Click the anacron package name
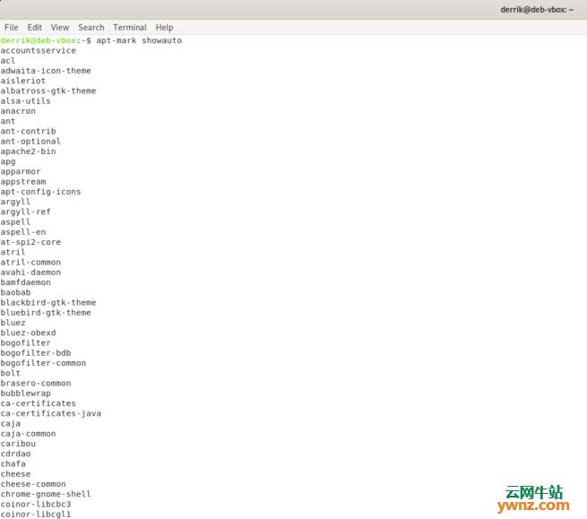 pos(18,111)
